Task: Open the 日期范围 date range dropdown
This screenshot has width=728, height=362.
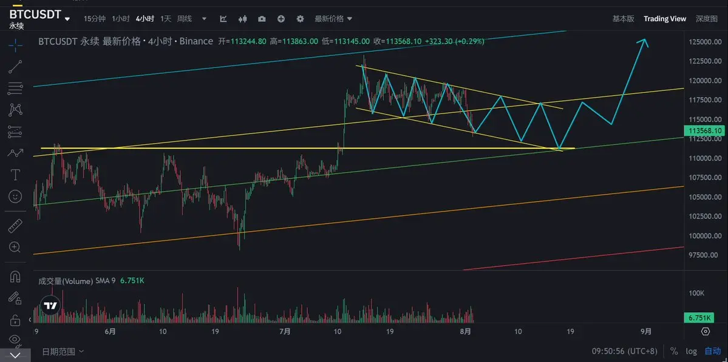Action: click(63, 351)
